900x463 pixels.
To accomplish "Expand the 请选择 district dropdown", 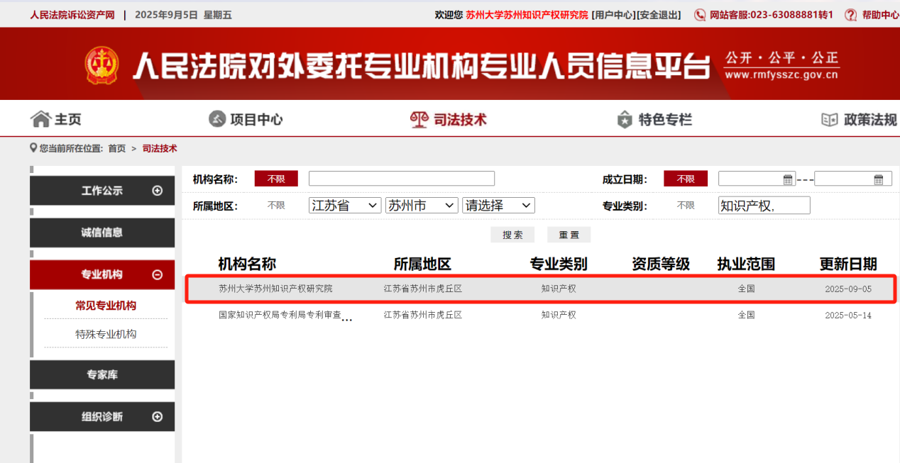I will (498, 206).
